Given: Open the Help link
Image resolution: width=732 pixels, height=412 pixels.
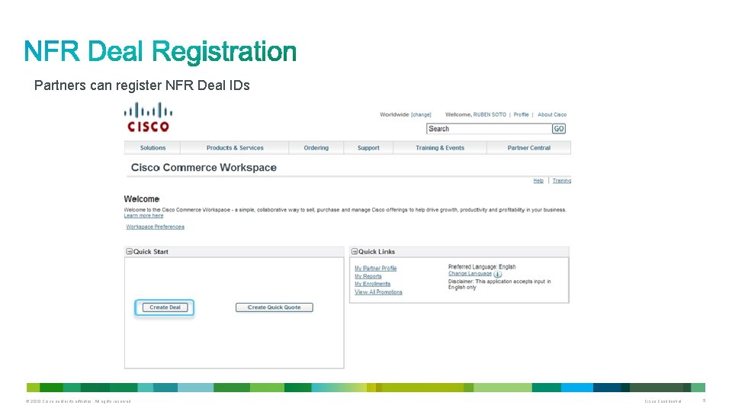Looking at the screenshot, I should [x=538, y=180].
